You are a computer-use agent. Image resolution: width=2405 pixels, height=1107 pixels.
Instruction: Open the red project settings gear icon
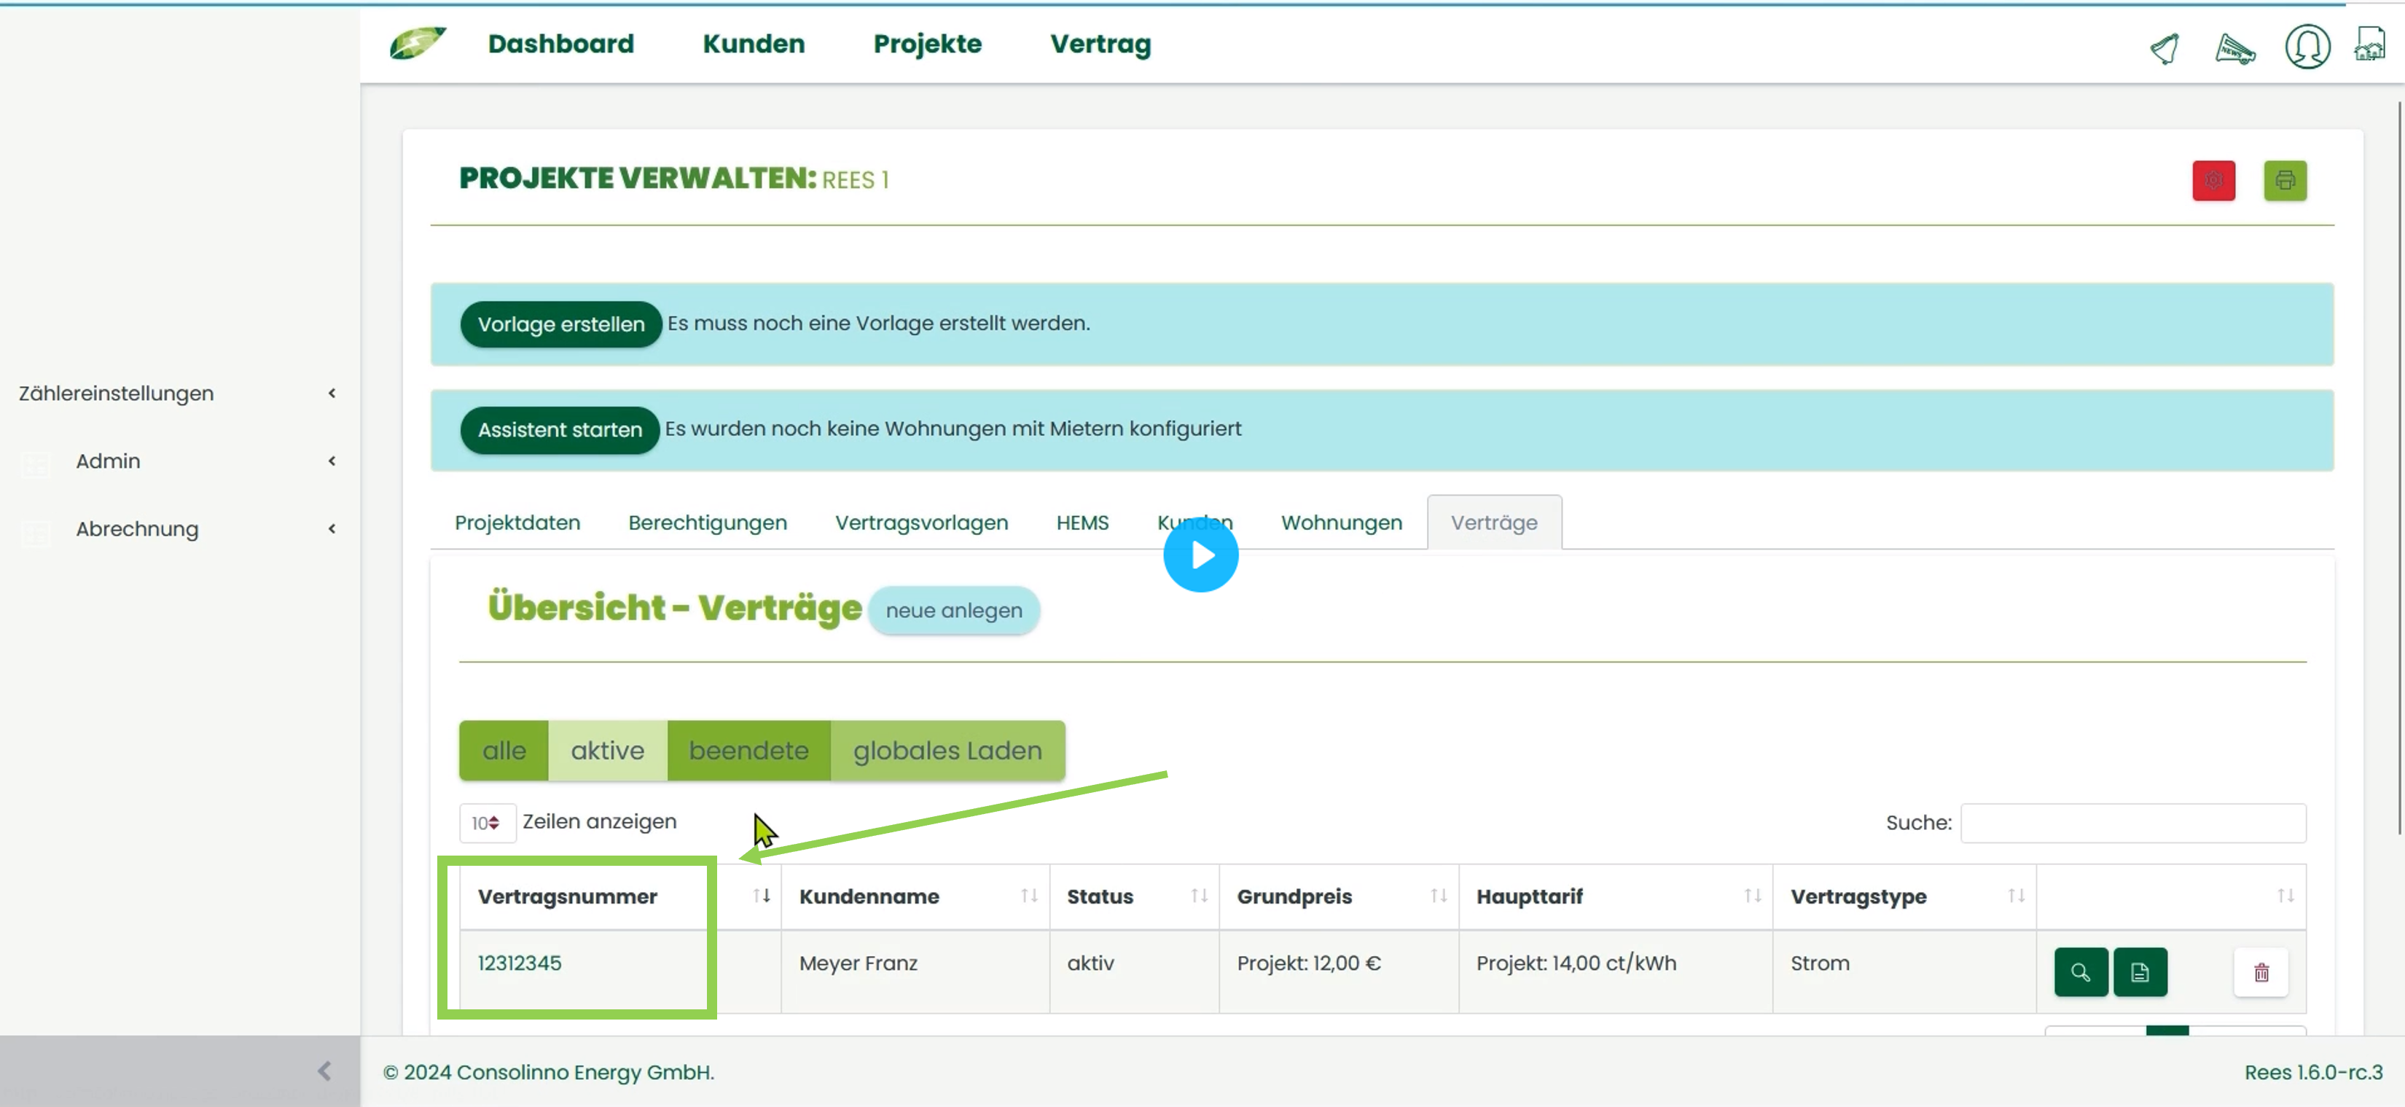click(2213, 180)
